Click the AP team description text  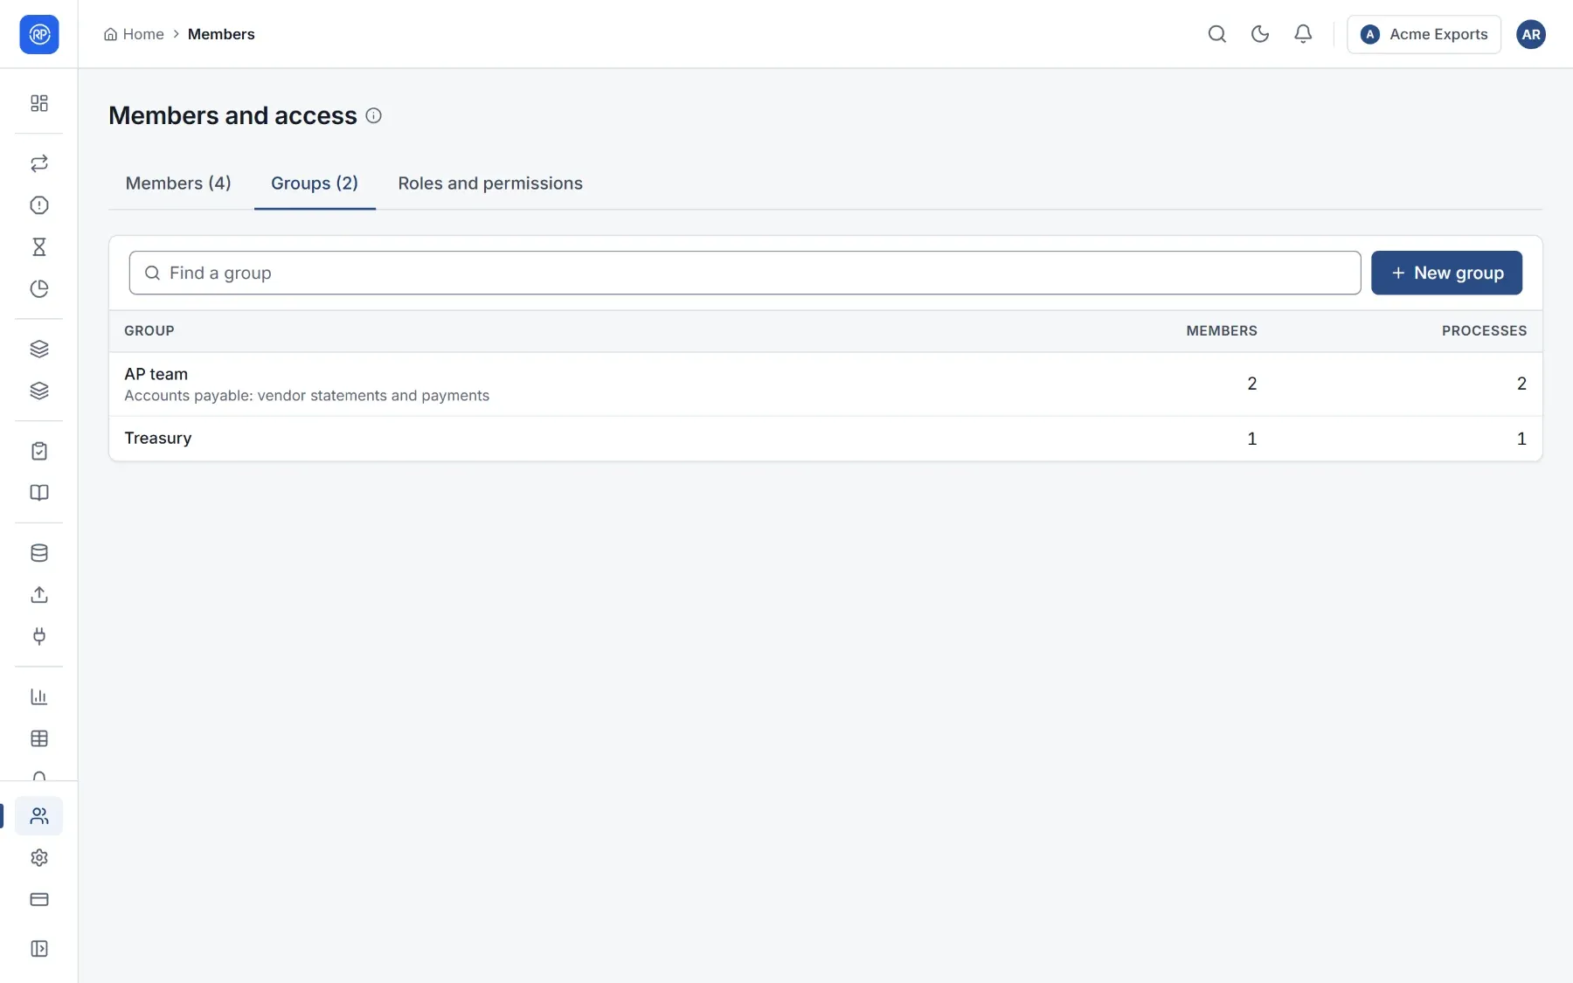click(x=307, y=396)
